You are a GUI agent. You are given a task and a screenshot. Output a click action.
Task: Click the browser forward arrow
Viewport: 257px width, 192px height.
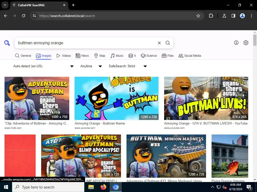pyautogui.click(x=15, y=16)
